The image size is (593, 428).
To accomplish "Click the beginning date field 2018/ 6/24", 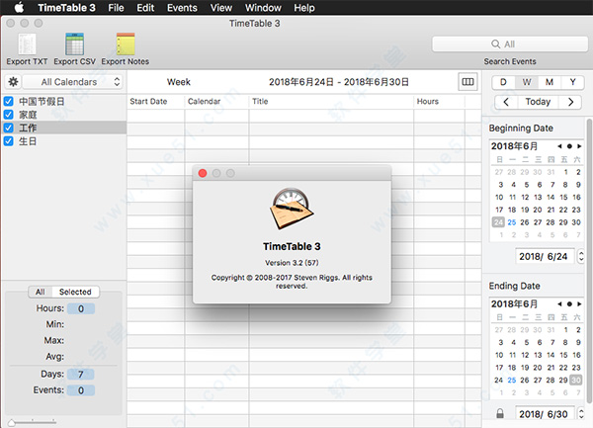I will 544,256.
